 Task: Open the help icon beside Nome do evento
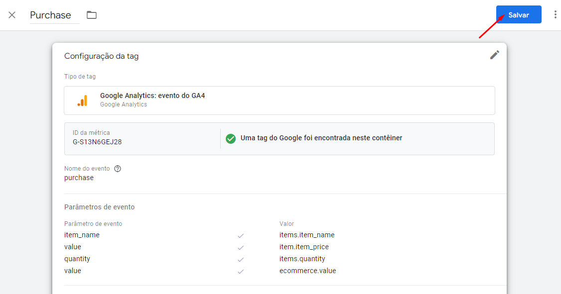(118, 169)
